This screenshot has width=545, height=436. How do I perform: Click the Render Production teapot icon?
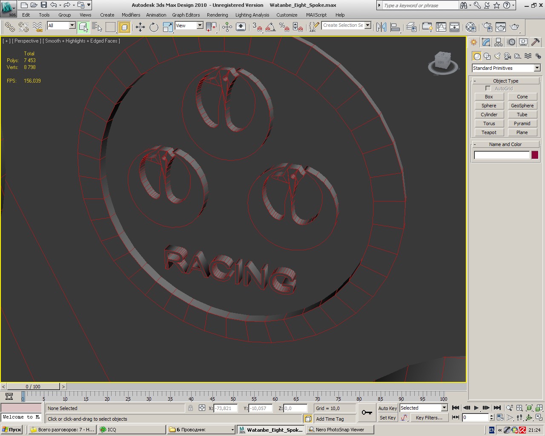[x=515, y=27]
